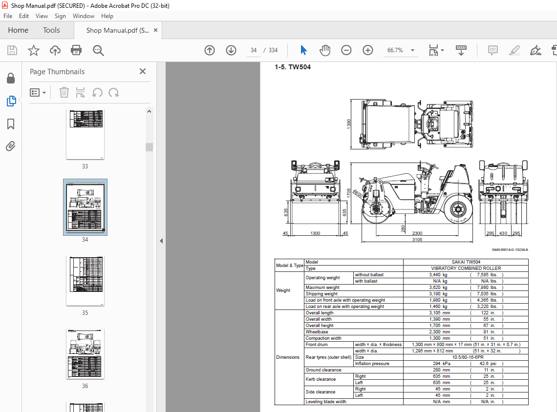Open the Sign document pen tool
Image resolution: width=557 pixels, height=412 pixels.
pos(536,50)
